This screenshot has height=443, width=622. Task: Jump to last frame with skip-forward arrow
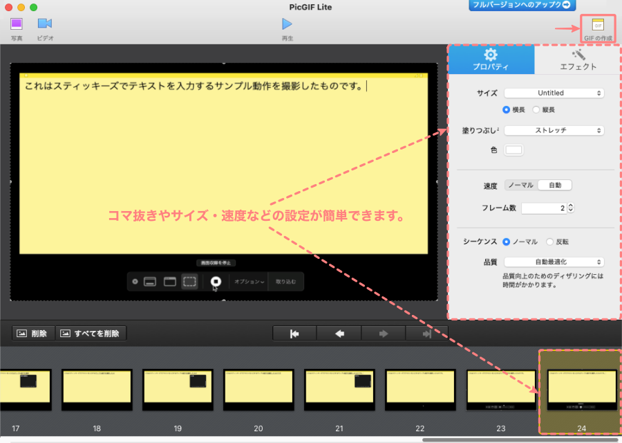pyautogui.click(x=426, y=334)
